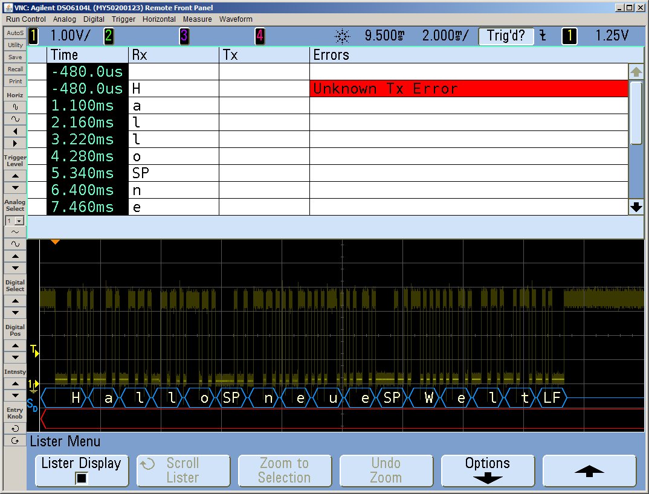Open the Run Control menu
The width and height of the screenshot is (649, 494).
pyautogui.click(x=25, y=19)
